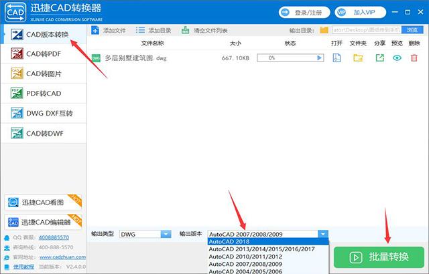Image resolution: width=429 pixels, height=274 pixels.
Task: Click the 咨询热线 hotline person icon
Action: [7, 247]
